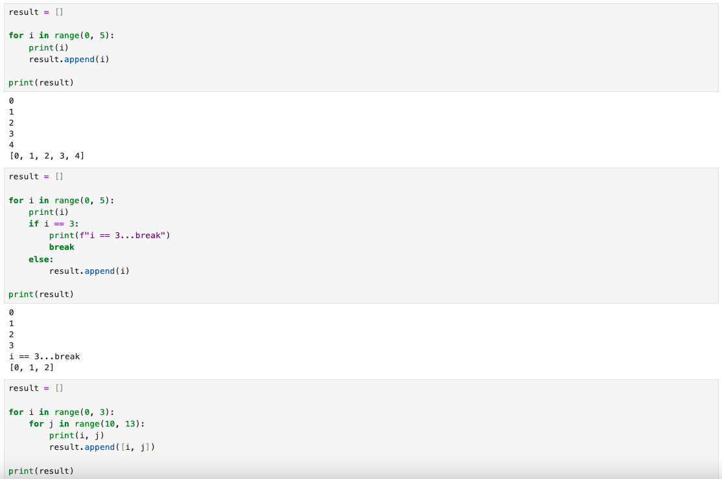722x479 pixels.
Task: Click the 'result.append([i, j])' line
Action: (102, 447)
